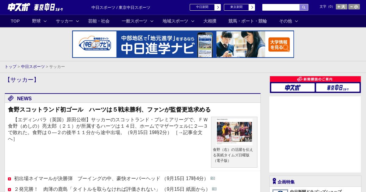Open headline 食野スコットランド初ゴール article
Viewport: 366px width, 192px height.
point(109,110)
